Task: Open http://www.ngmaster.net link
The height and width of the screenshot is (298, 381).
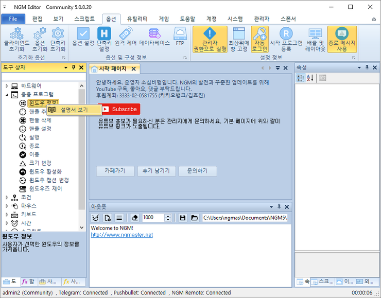Action: tap(122, 235)
